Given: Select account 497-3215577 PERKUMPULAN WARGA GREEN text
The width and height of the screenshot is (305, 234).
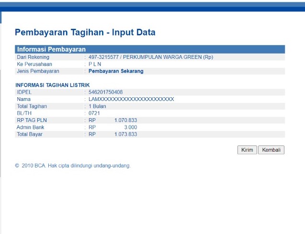Looking at the screenshot, I should 151,57.
